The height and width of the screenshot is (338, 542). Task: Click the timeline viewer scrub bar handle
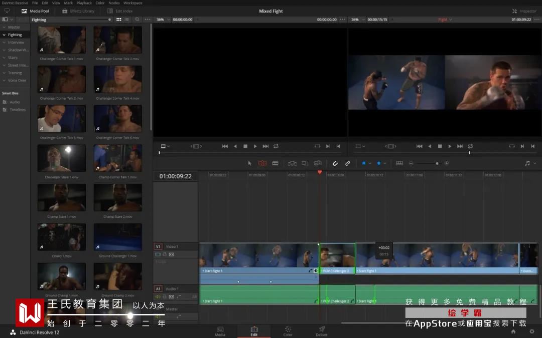pos(469,152)
